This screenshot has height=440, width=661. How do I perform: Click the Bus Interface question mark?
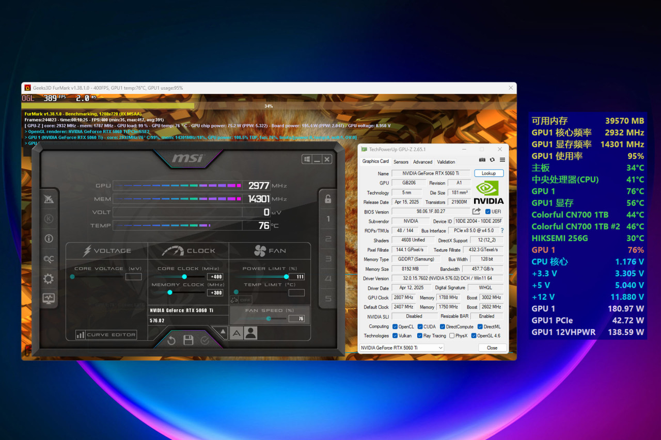coord(502,231)
